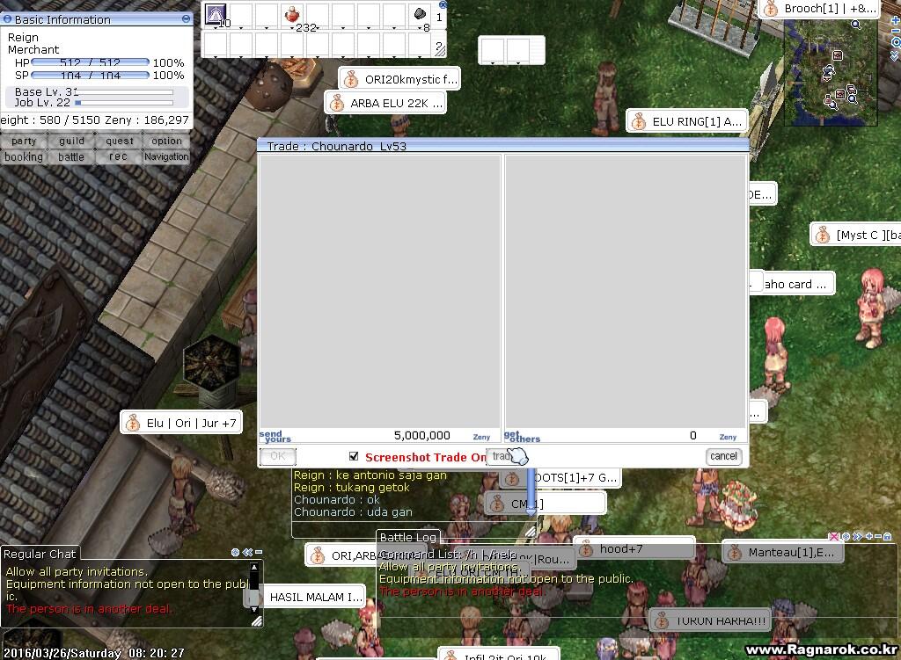The height and width of the screenshot is (660, 901).
Task: Open the battle window button
Action: point(71,156)
